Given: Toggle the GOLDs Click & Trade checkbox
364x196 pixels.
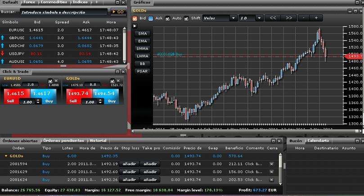Looking at the screenshot, I should coord(112,81).
